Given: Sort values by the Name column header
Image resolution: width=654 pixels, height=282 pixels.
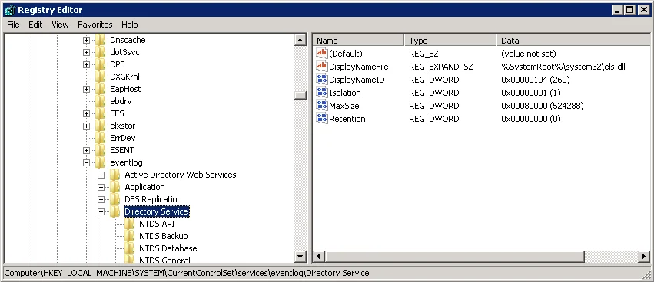Looking at the screenshot, I should tap(358, 41).
